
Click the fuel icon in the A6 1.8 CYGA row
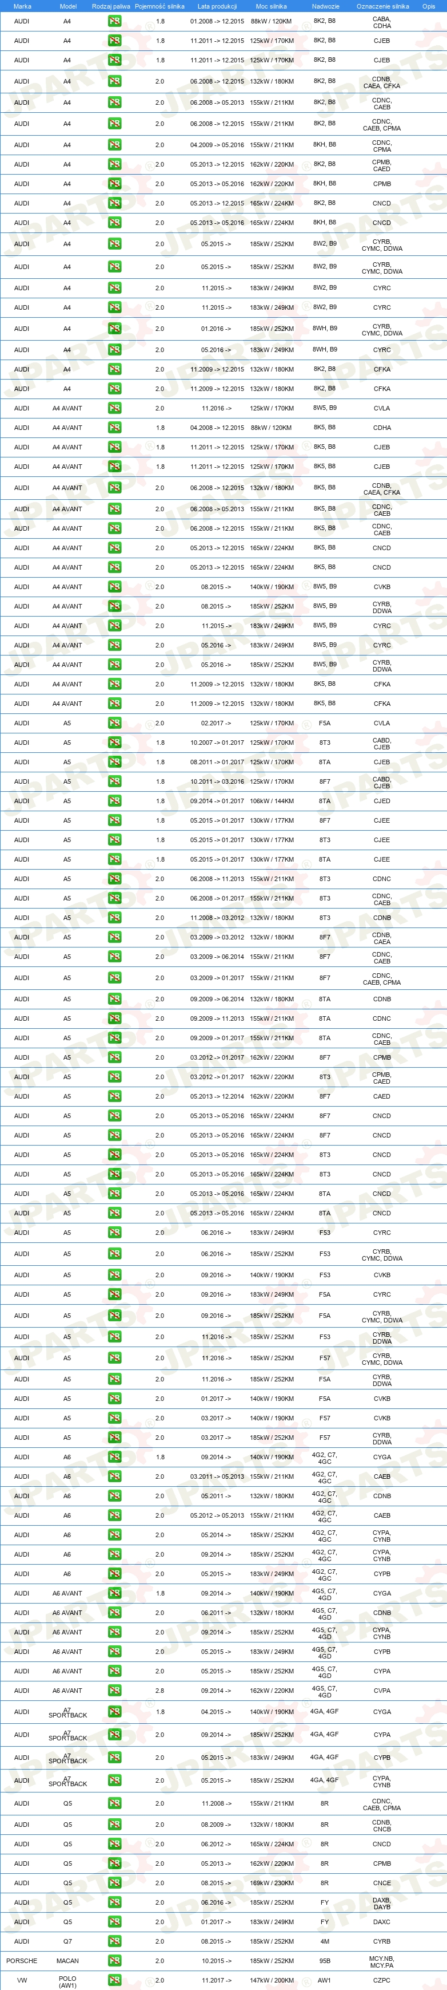pos(114,1457)
